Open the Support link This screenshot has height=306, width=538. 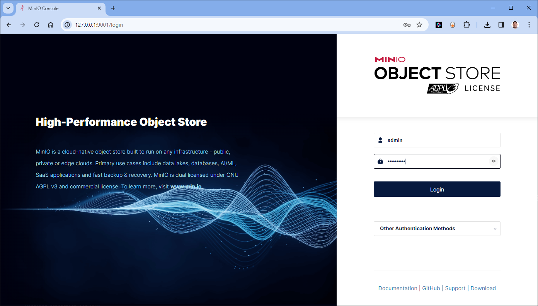[455, 288]
